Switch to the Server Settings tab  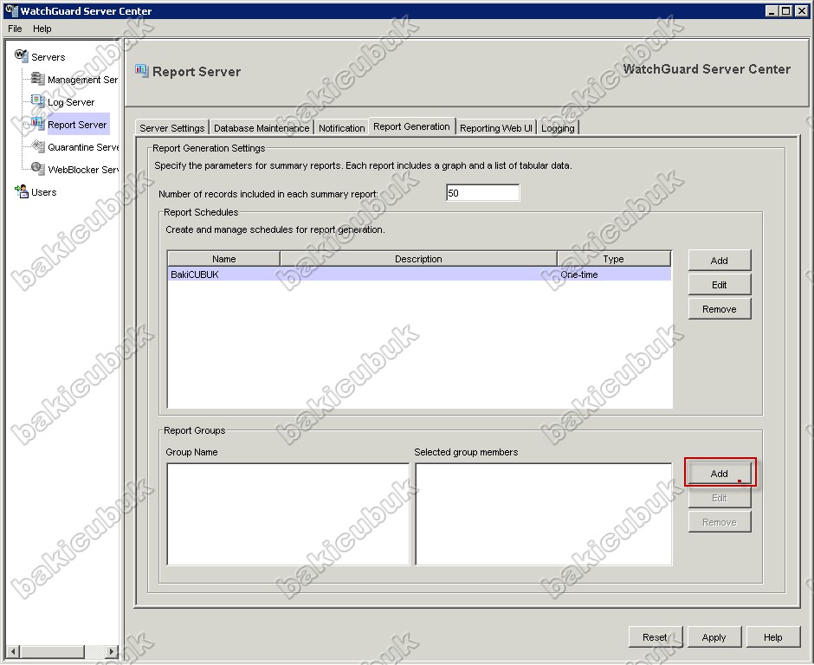(171, 127)
